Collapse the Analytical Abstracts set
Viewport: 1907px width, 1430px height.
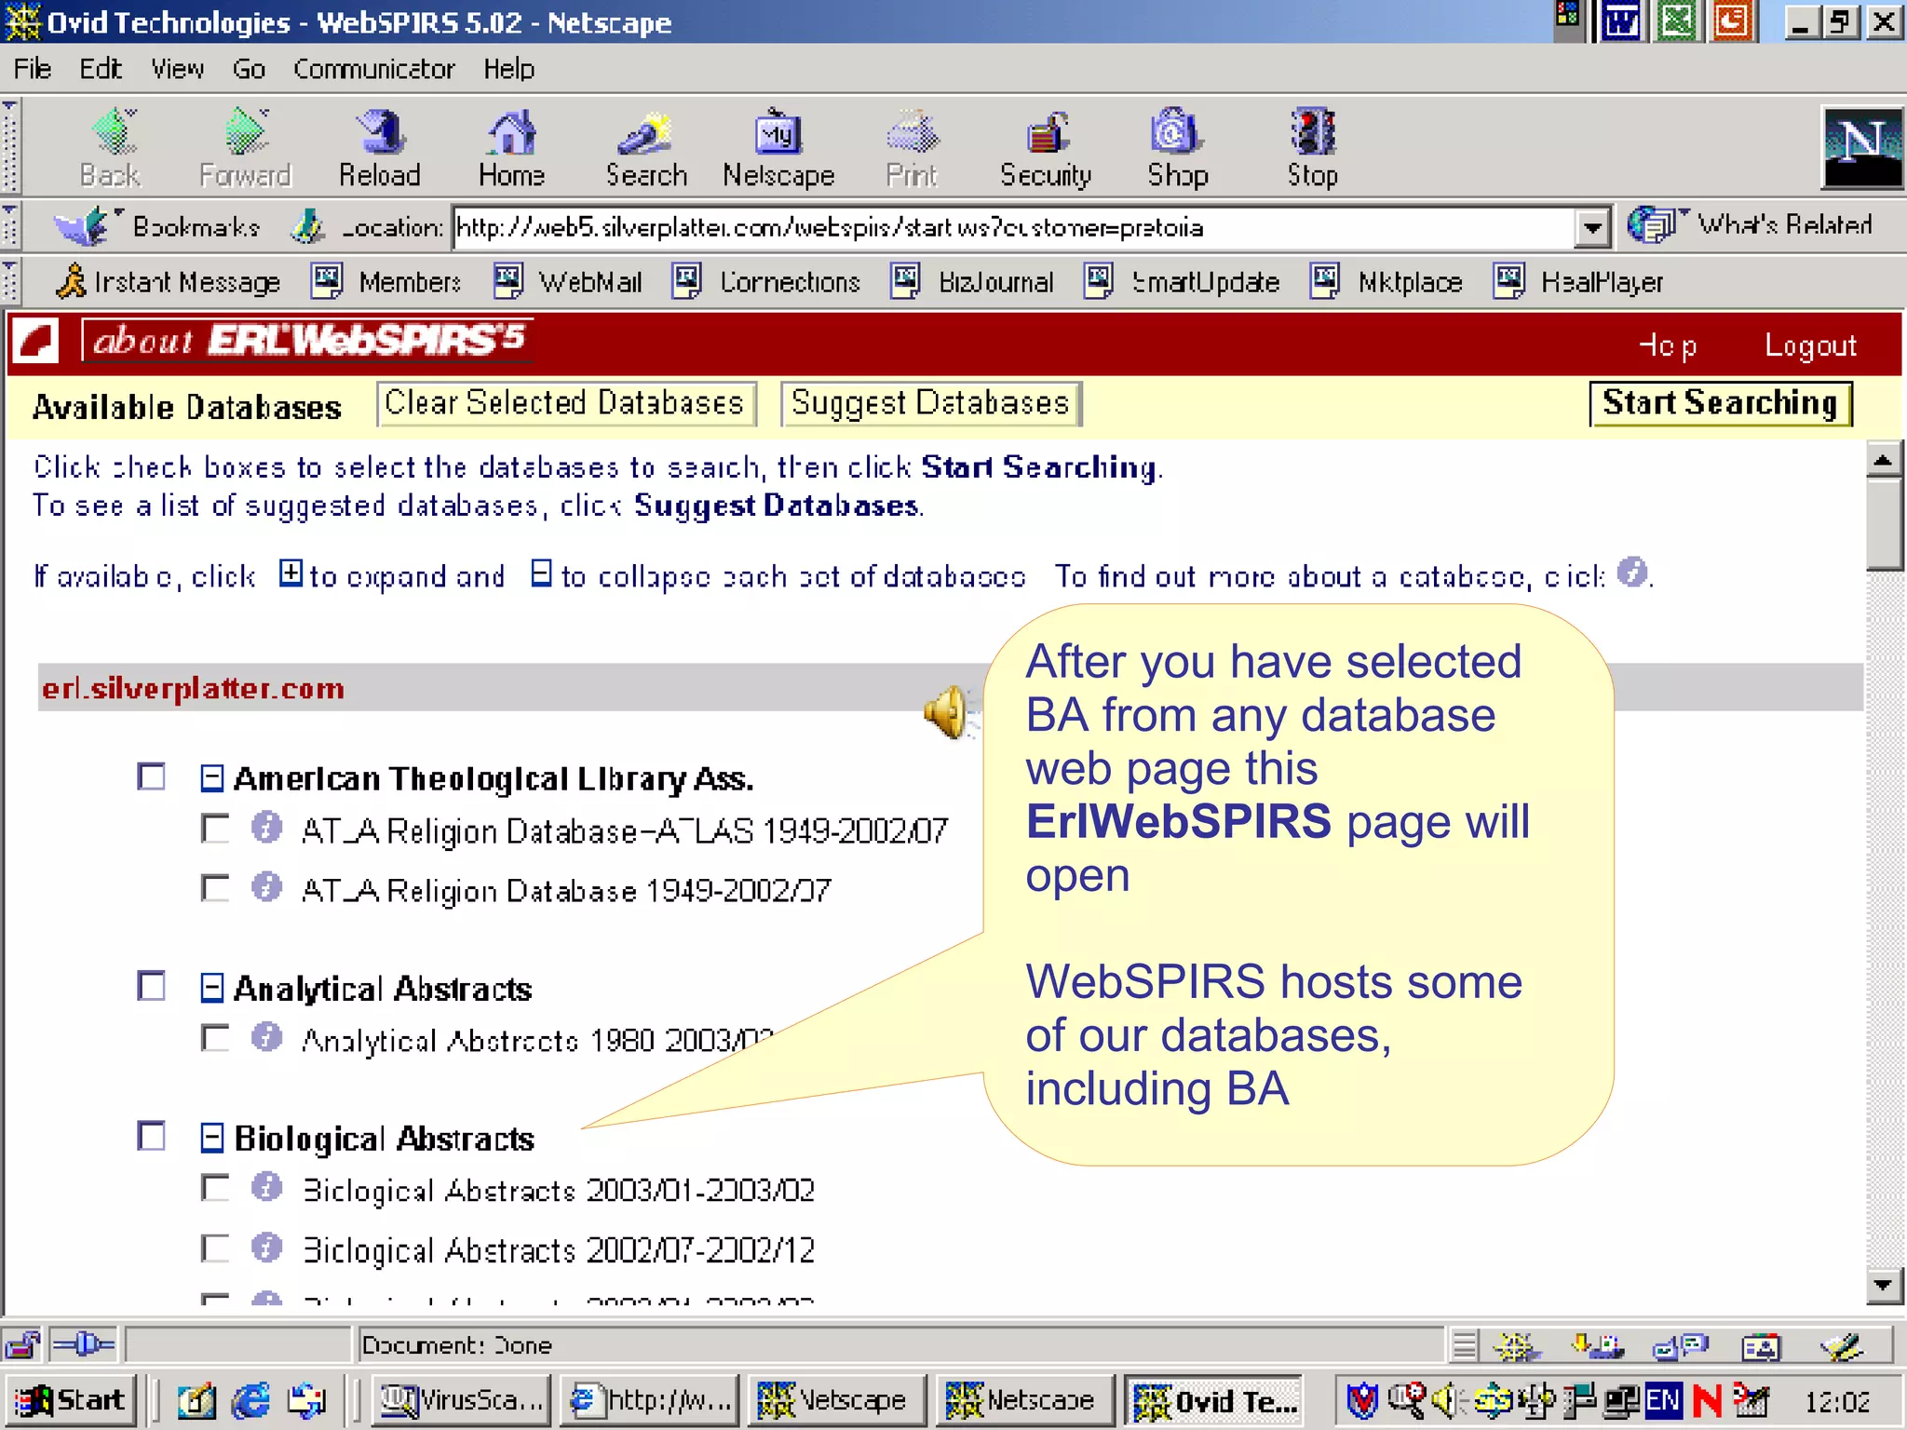212,988
